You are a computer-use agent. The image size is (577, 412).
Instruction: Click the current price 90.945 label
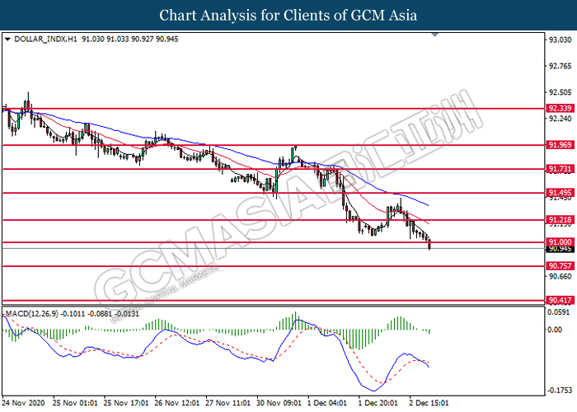coord(560,249)
